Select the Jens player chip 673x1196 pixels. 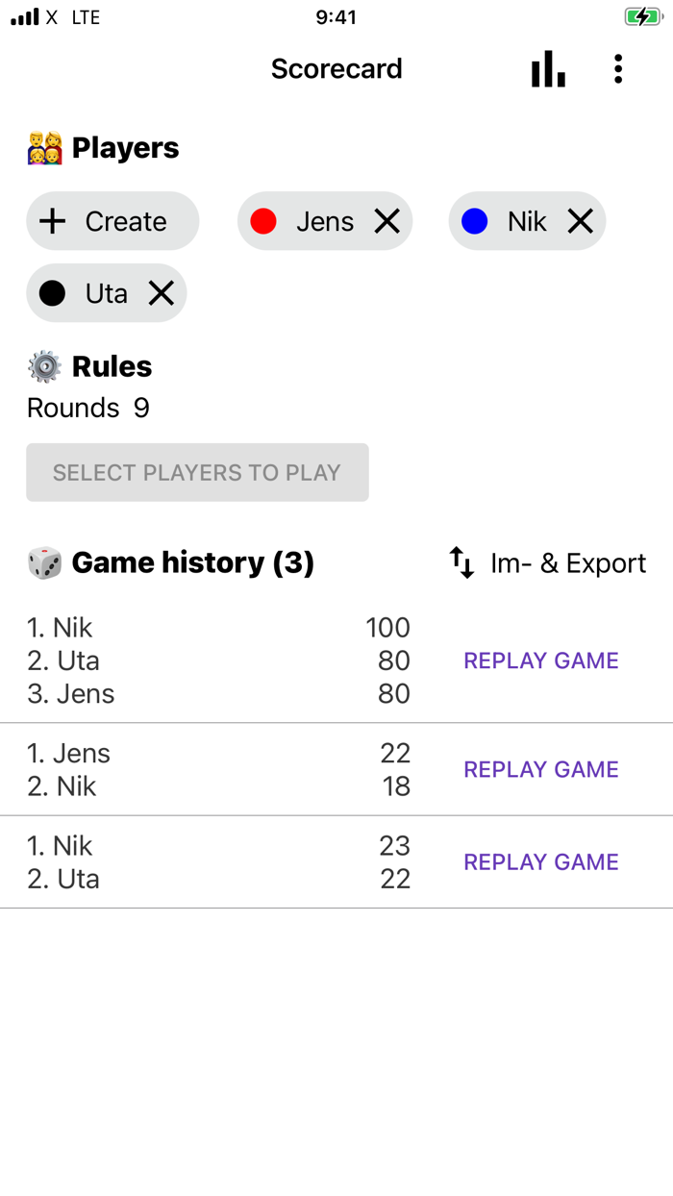pos(325,221)
